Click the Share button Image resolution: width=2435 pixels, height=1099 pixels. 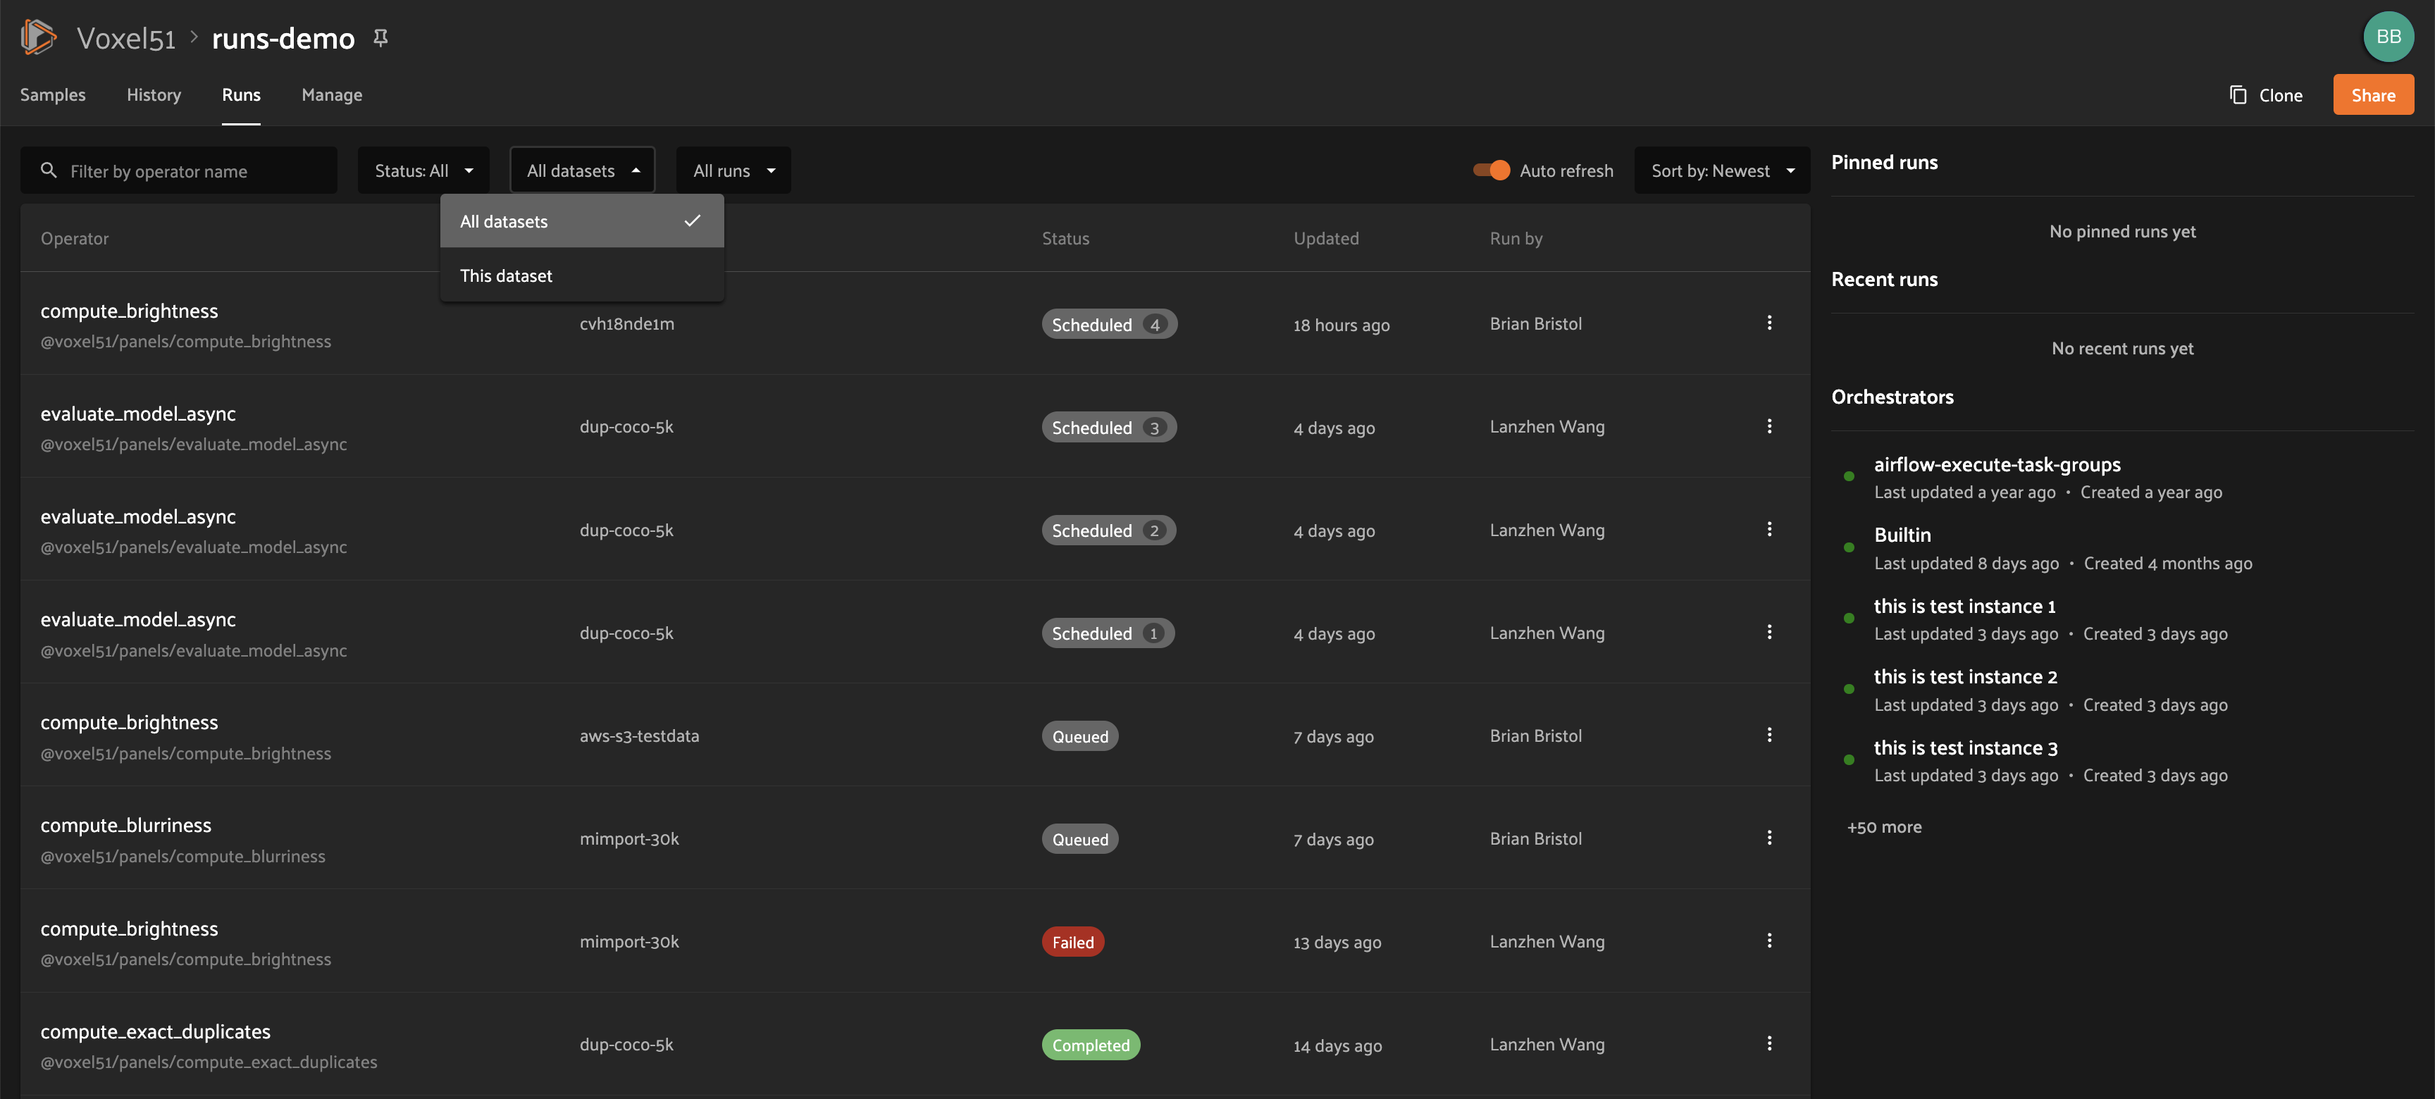pyautogui.click(x=2372, y=93)
